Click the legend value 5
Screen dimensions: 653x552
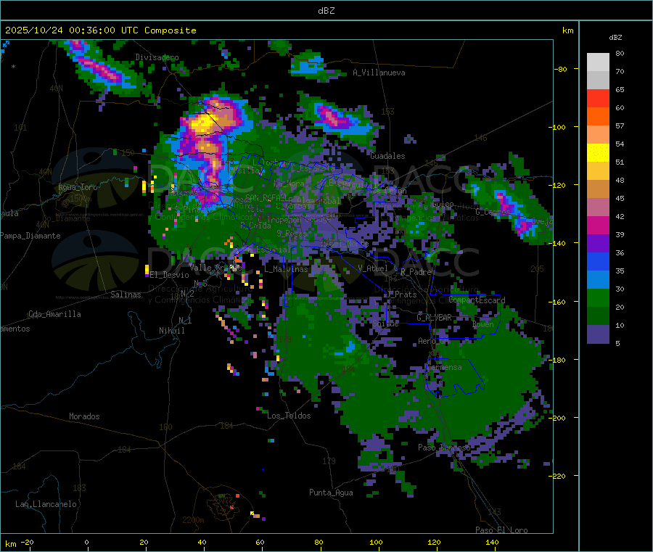(x=617, y=343)
